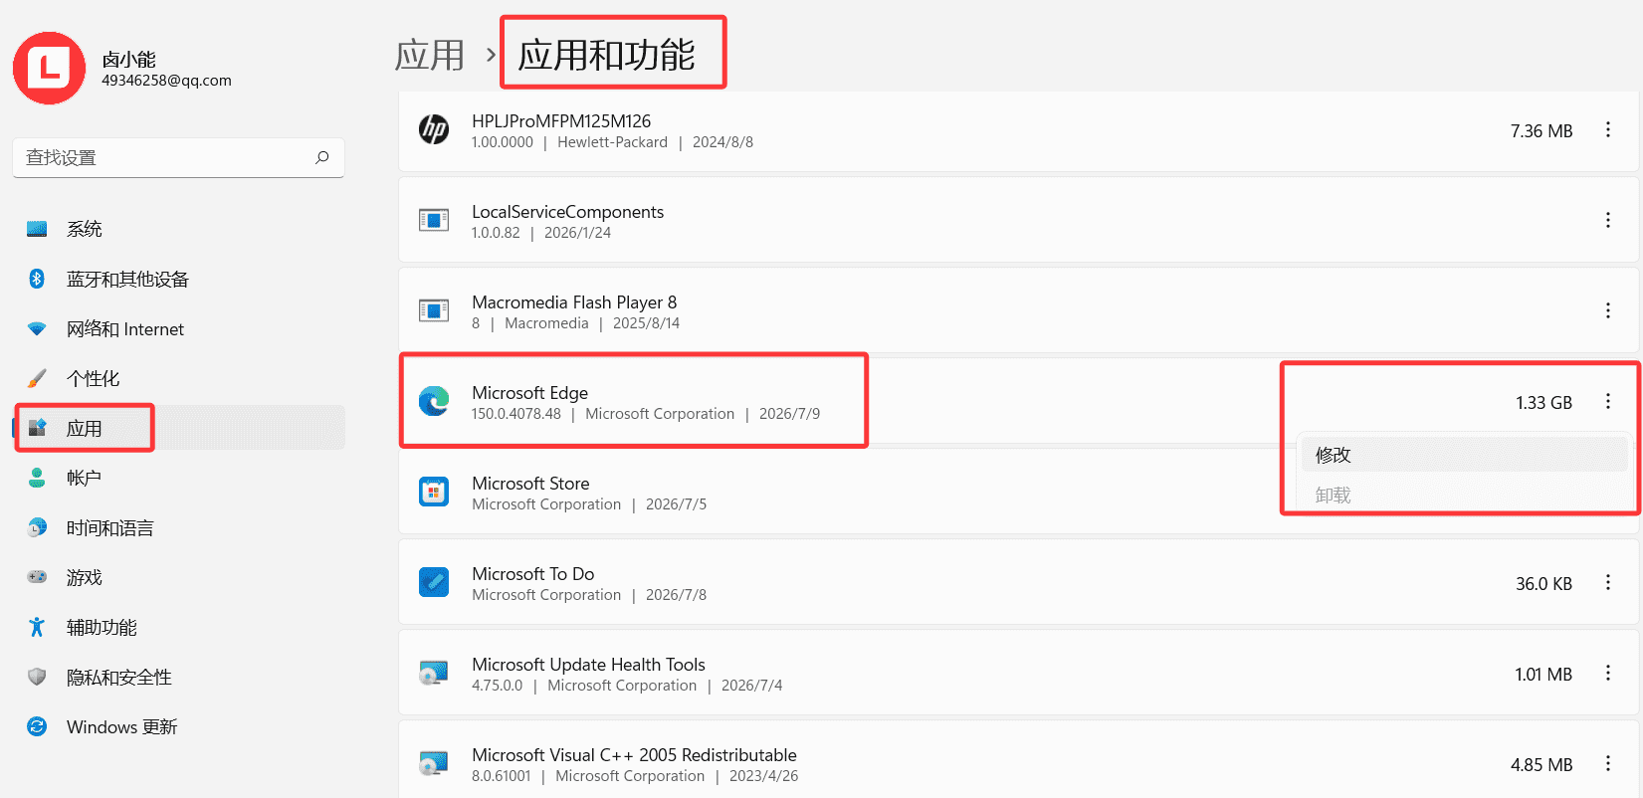Select the Macromedia Flash Player 8 name
Viewport: 1643px width, 798px height.
pos(574,301)
